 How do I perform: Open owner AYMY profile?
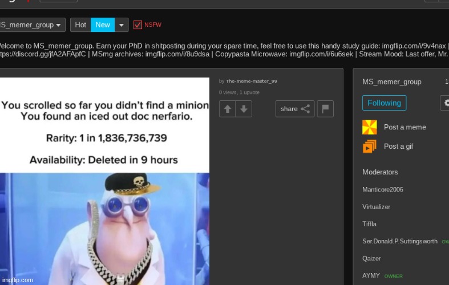[371, 275]
